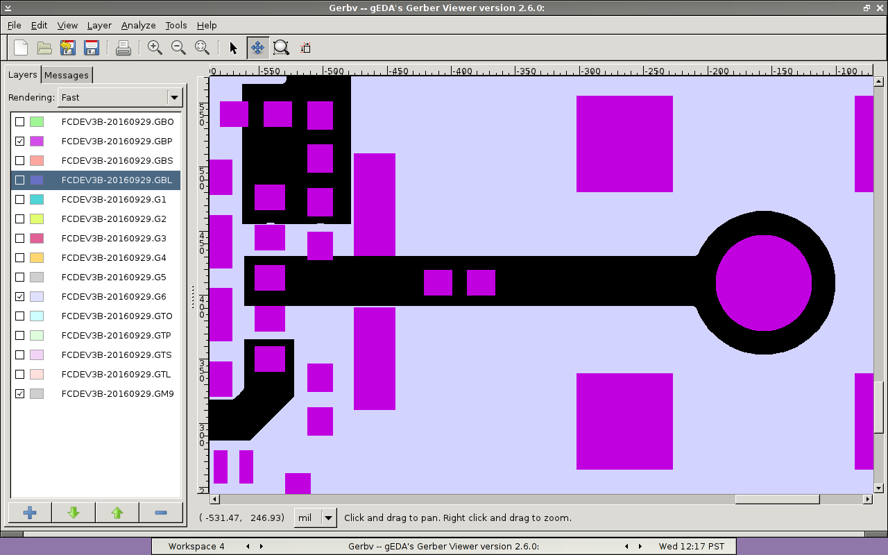Save the project with the floppy icon
This screenshot has height=555, width=888.
coord(91,48)
